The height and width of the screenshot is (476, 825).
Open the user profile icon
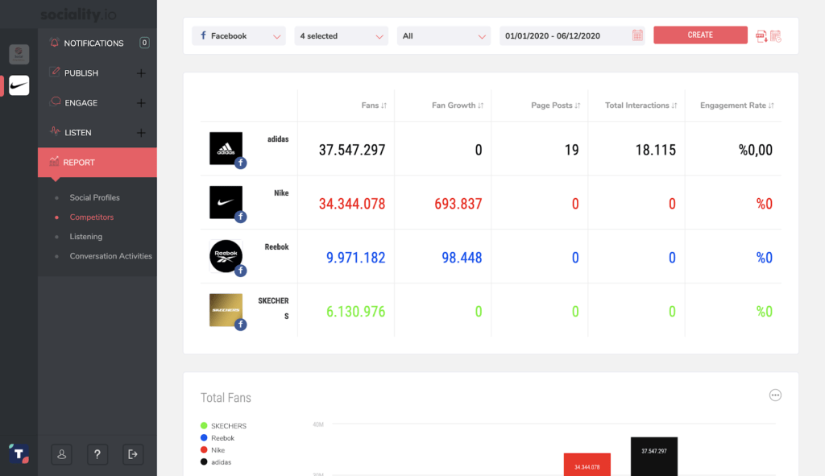61,454
